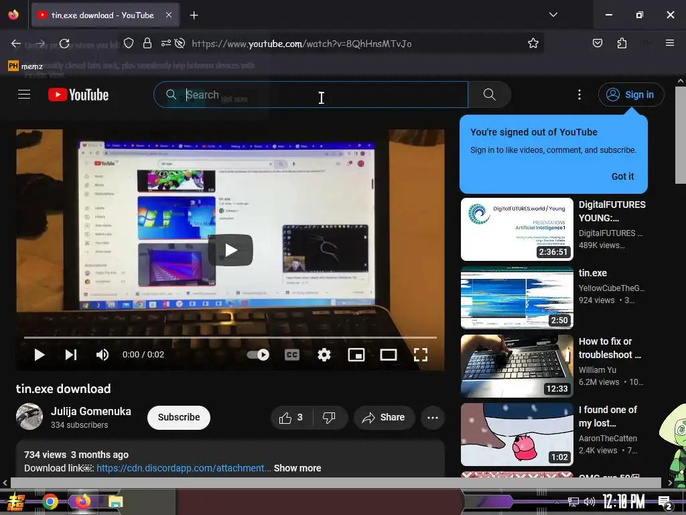Open How to fix or troubleshoot video thumbnail
Image resolution: width=686 pixels, height=515 pixels.
coord(517,365)
